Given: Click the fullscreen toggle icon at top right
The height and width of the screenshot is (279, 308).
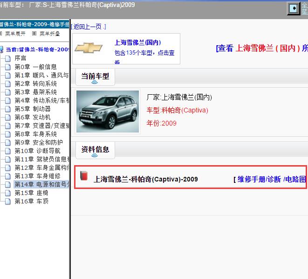Looking at the screenshot, I should click(294, 8).
